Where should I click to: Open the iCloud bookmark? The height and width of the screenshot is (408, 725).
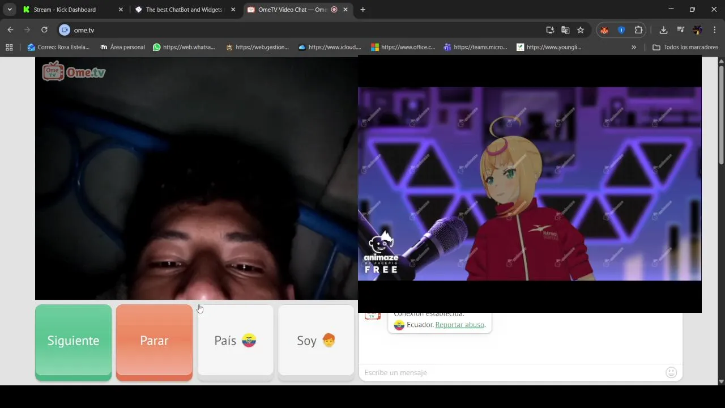(330, 47)
